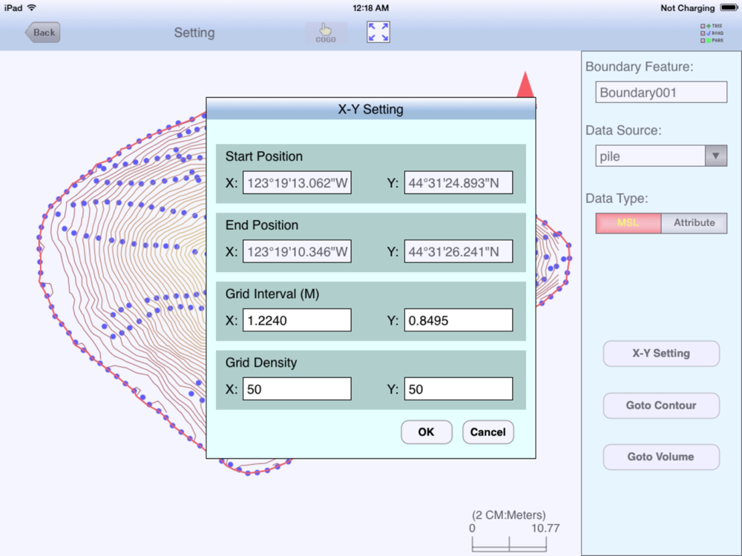This screenshot has height=556, width=742.
Task: Tap the zoom-to-extent arrows icon
Action: pyautogui.click(x=378, y=32)
